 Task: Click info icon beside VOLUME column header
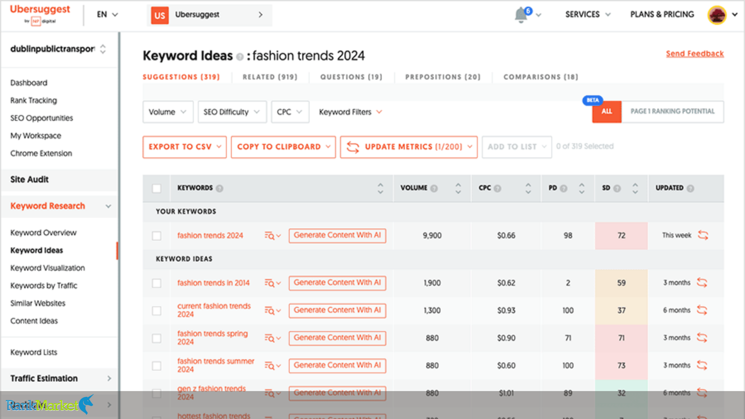click(x=433, y=189)
